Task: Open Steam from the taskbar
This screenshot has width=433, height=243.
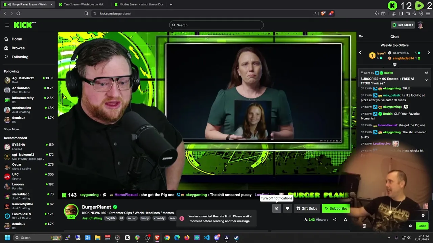Action: click(236, 238)
